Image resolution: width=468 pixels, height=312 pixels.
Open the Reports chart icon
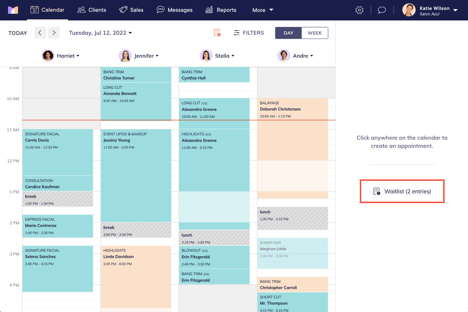209,10
